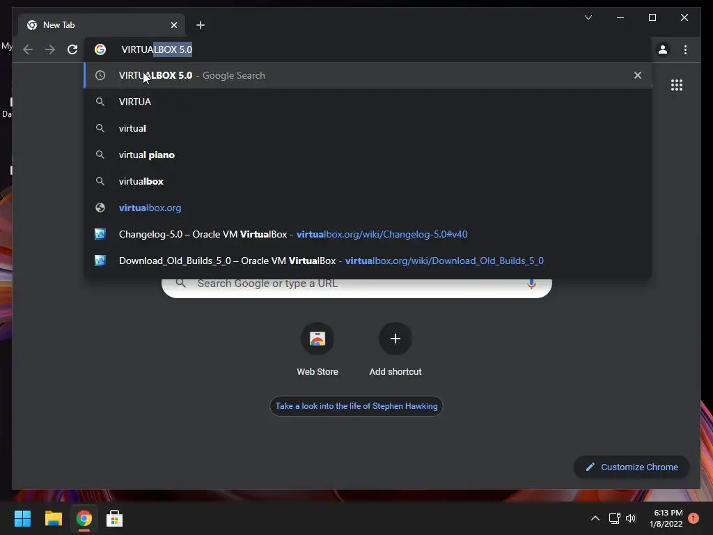Select the virtual search suggestion
Viewport: 713px width, 535px height.
tap(368, 128)
